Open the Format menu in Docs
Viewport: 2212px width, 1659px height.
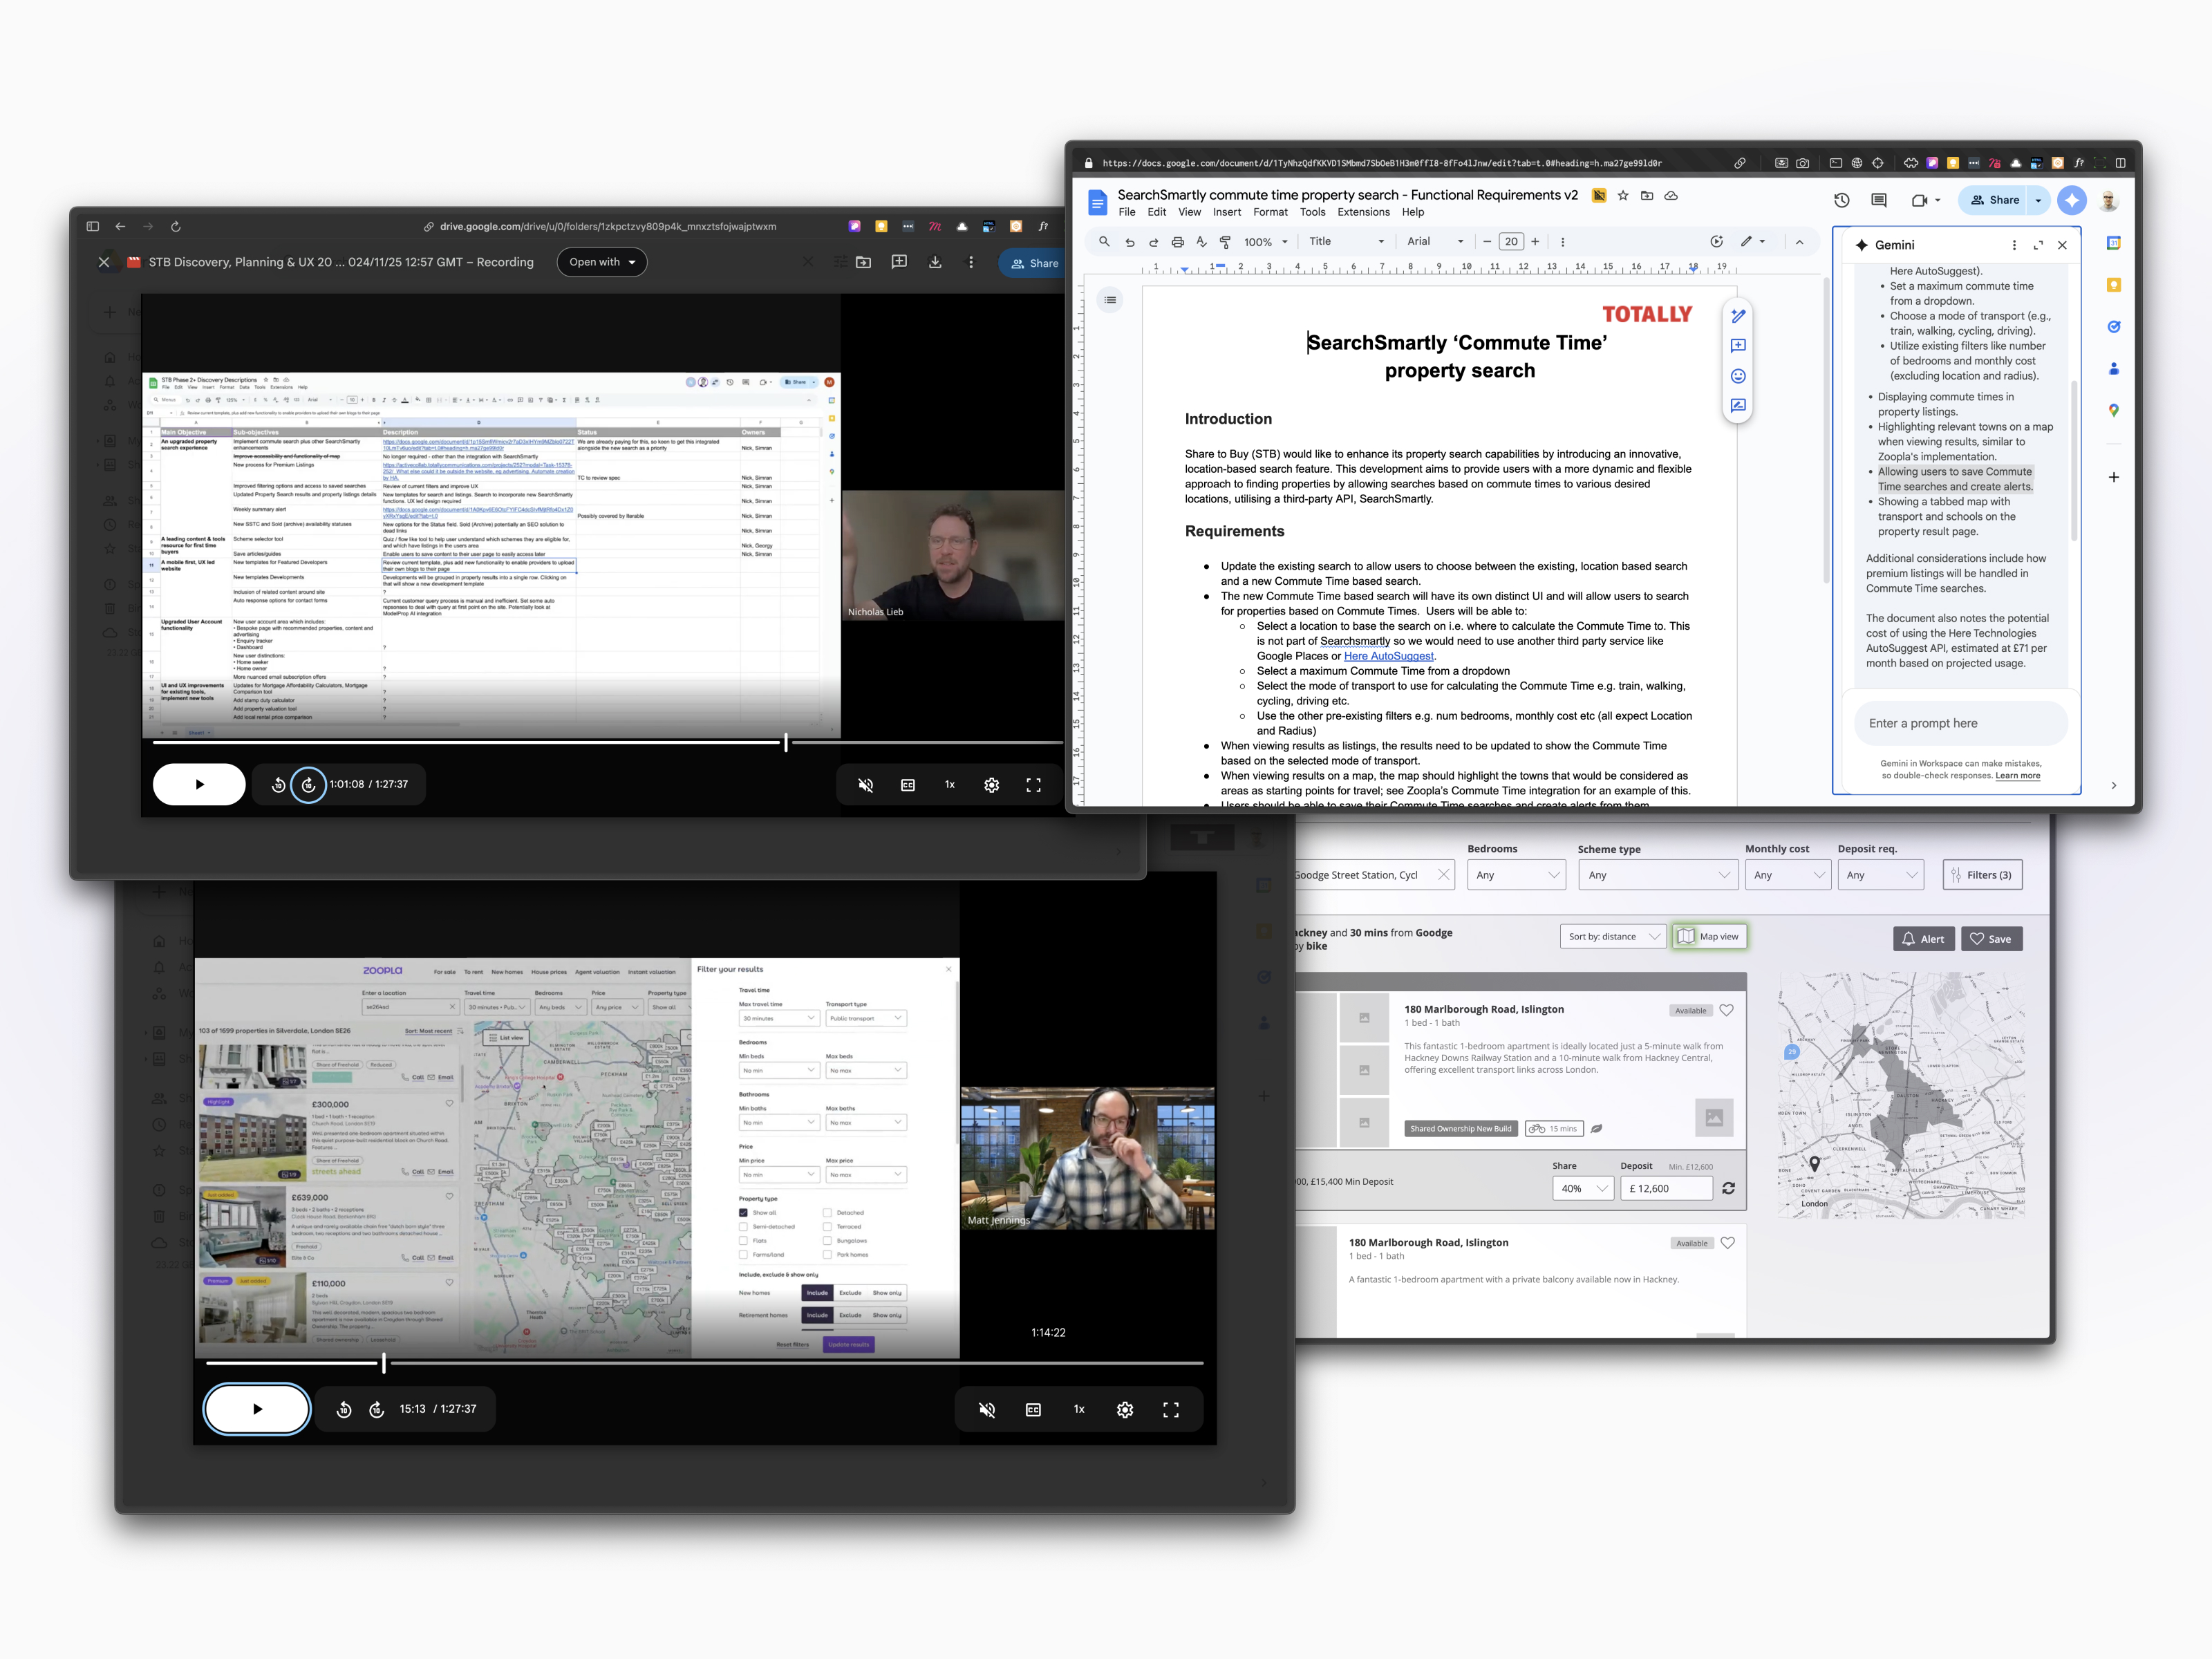(x=1270, y=212)
